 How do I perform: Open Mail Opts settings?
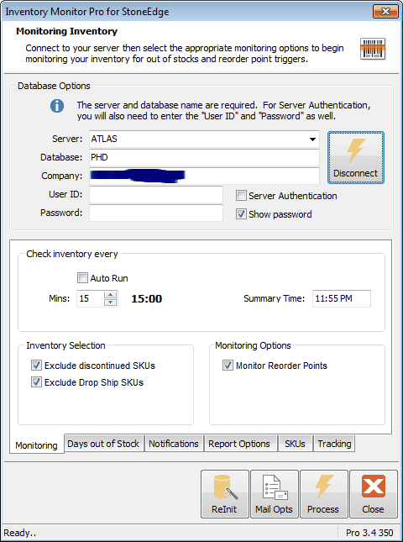tap(275, 493)
